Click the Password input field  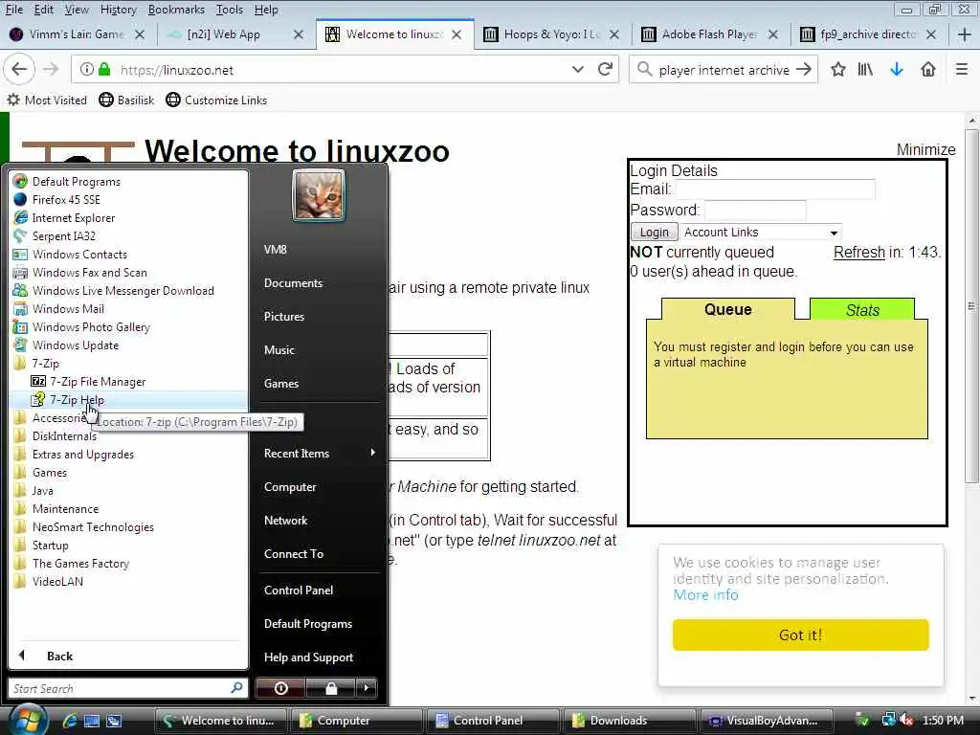pos(755,210)
